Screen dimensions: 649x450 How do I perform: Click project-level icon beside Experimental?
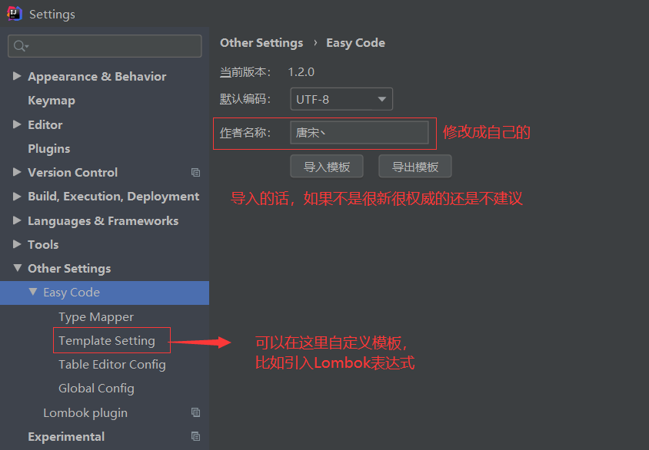196,436
